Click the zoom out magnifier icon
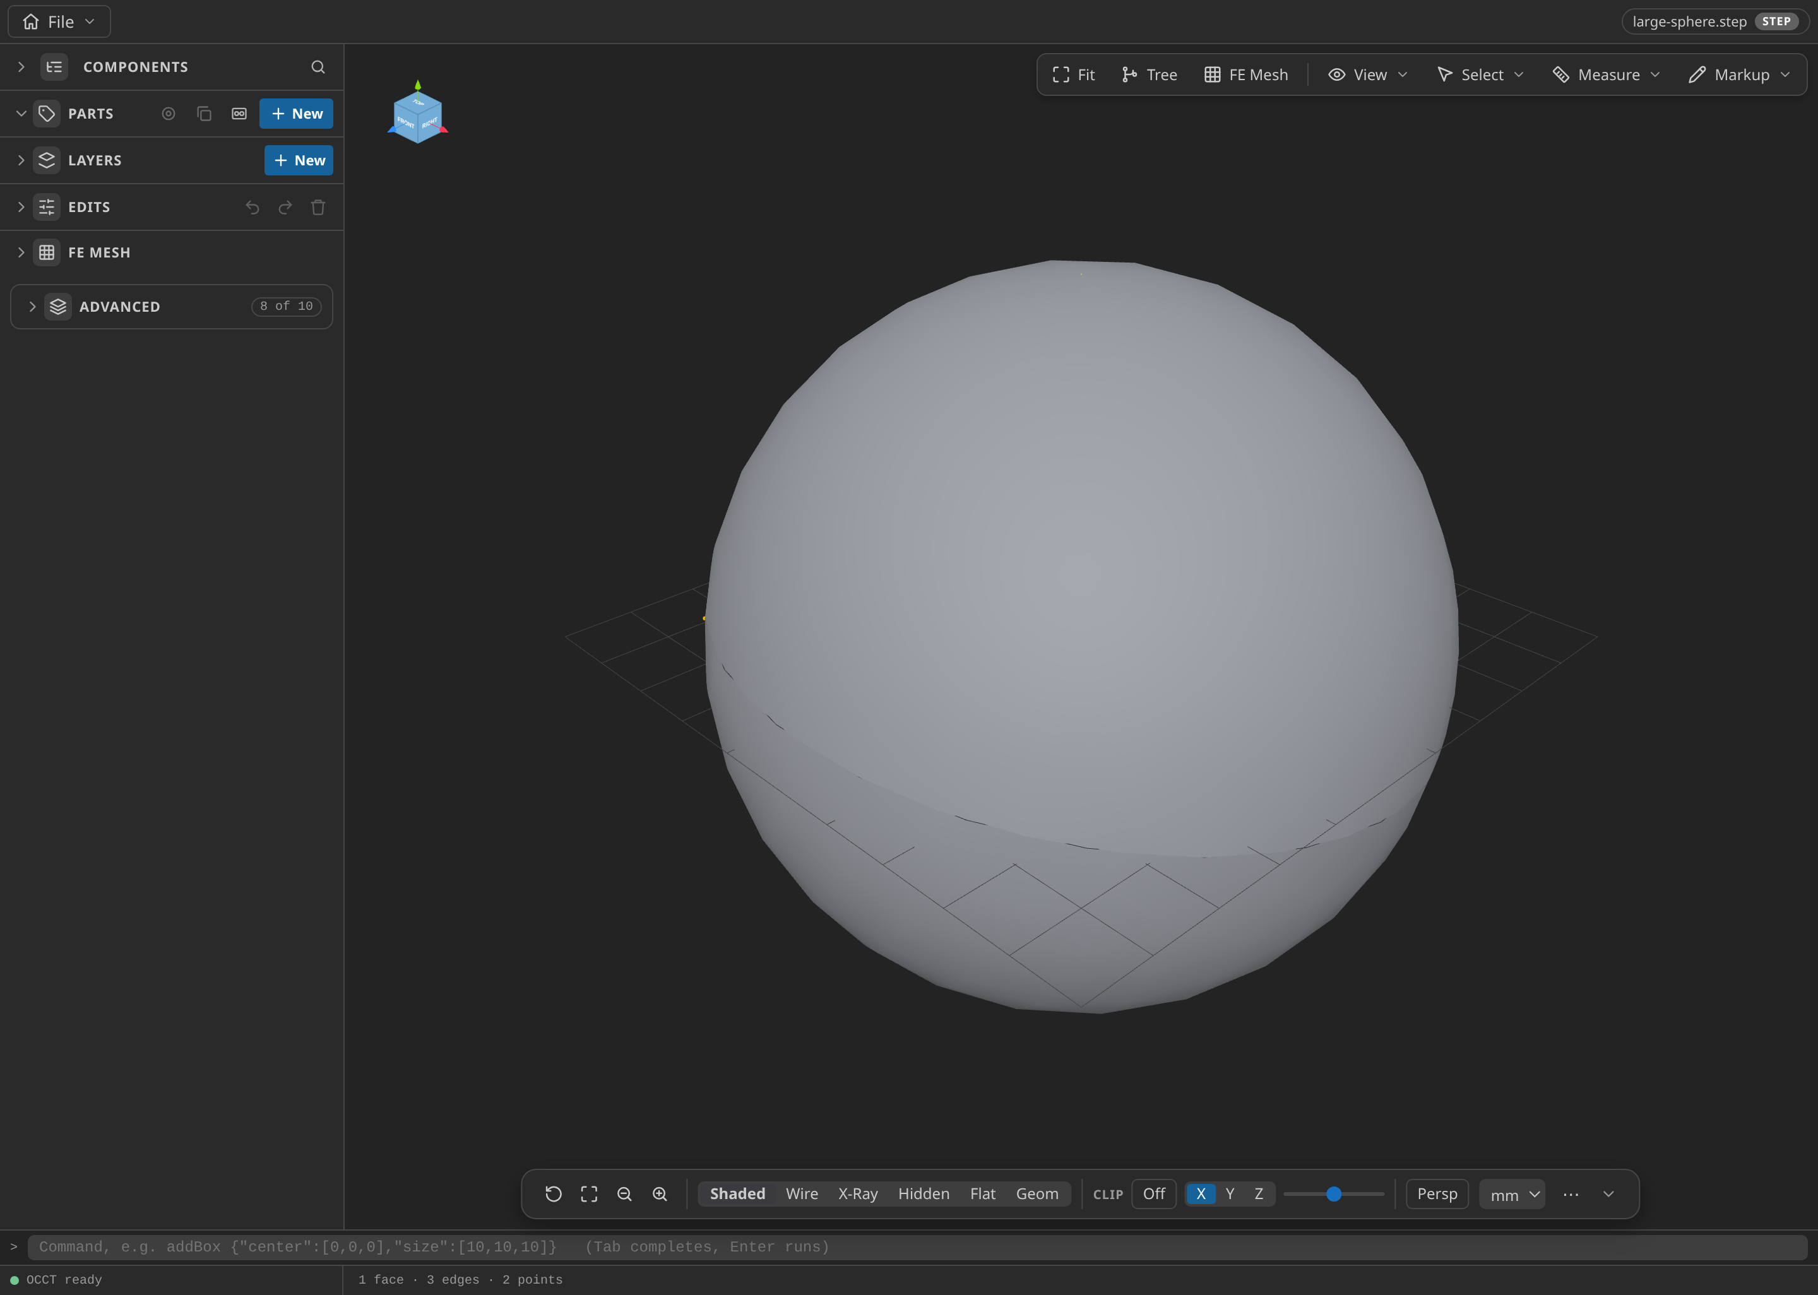The width and height of the screenshot is (1818, 1295). pos(624,1194)
